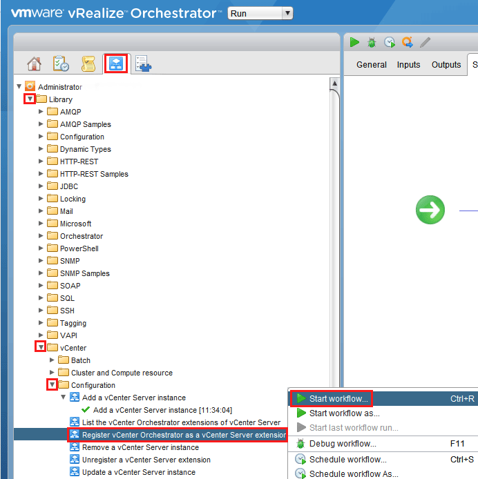Open the Scheduler tasks view icon
The width and height of the screenshot is (478, 479).
tap(61, 63)
